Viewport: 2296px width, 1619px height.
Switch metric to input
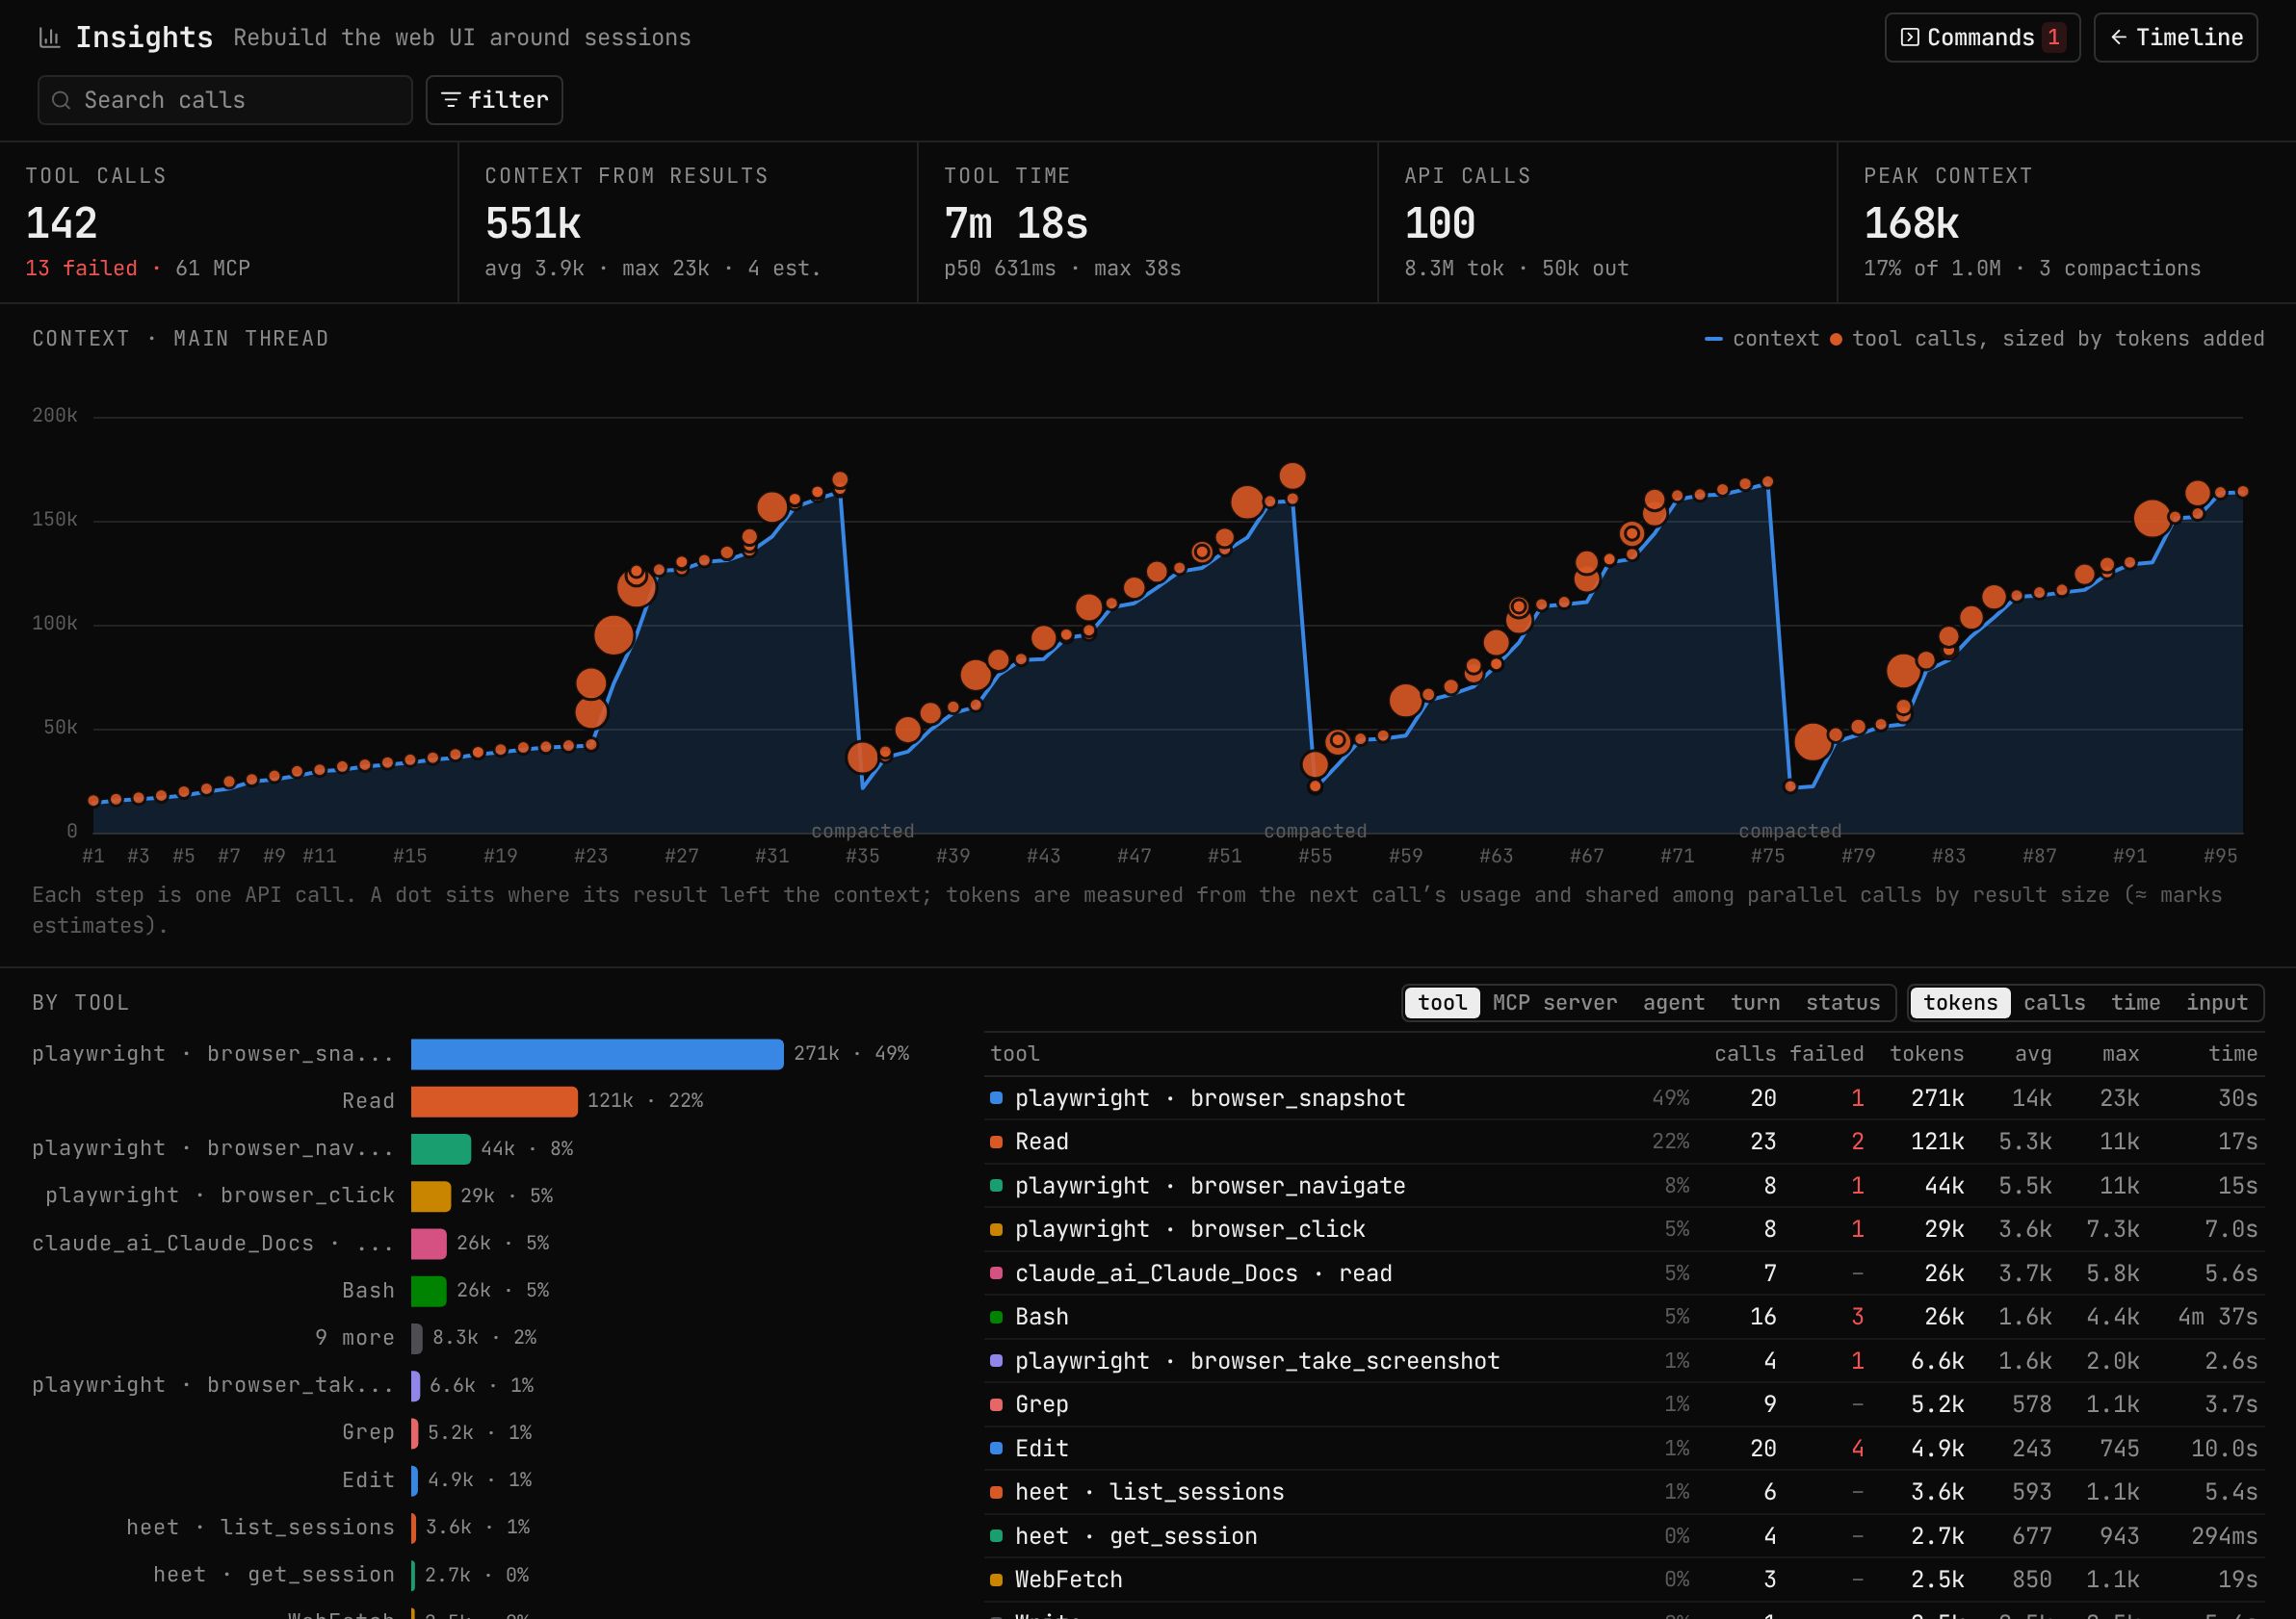(2216, 1002)
